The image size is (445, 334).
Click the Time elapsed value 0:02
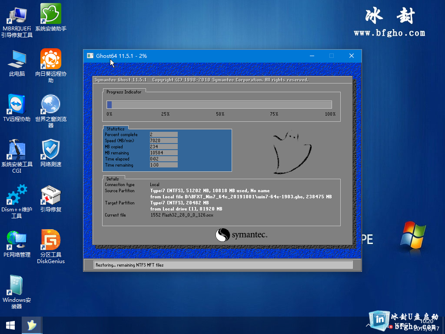coord(164,159)
